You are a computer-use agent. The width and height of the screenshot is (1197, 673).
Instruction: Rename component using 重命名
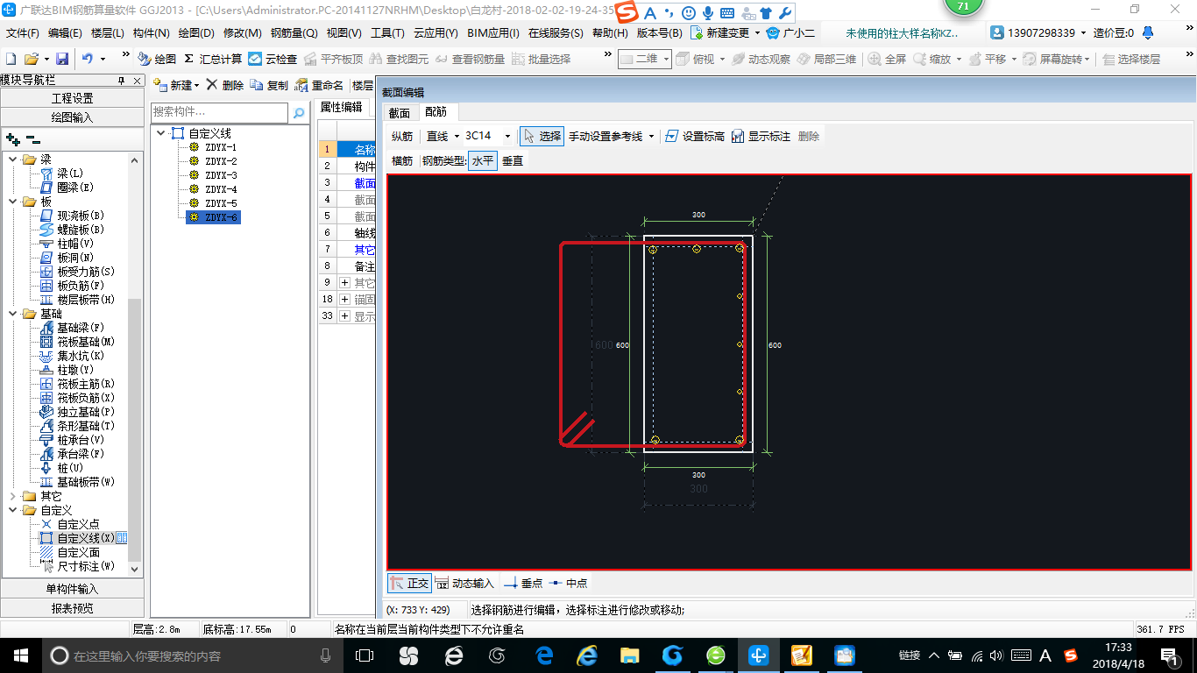(319, 85)
